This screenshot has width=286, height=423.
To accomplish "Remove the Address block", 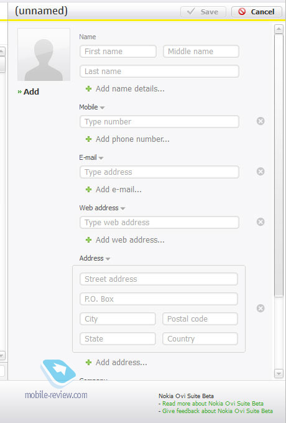I will tap(261, 309).
